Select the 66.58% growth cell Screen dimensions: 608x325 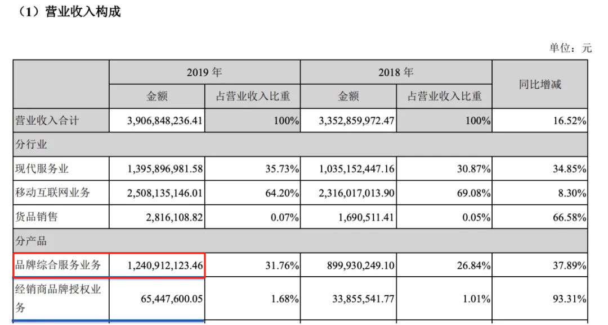569,217
